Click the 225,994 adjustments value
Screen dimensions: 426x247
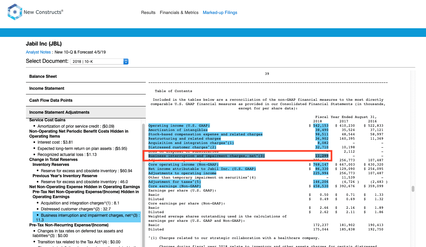pos(321,173)
